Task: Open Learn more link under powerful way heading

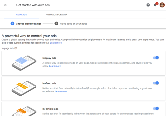Action: click(56, 43)
